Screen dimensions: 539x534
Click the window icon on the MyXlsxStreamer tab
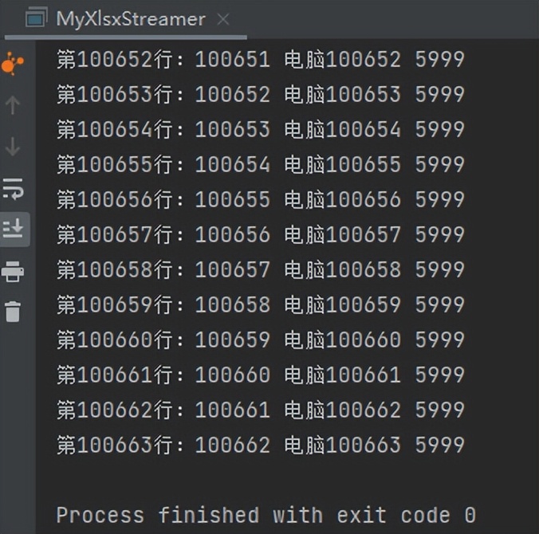(36, 18)
